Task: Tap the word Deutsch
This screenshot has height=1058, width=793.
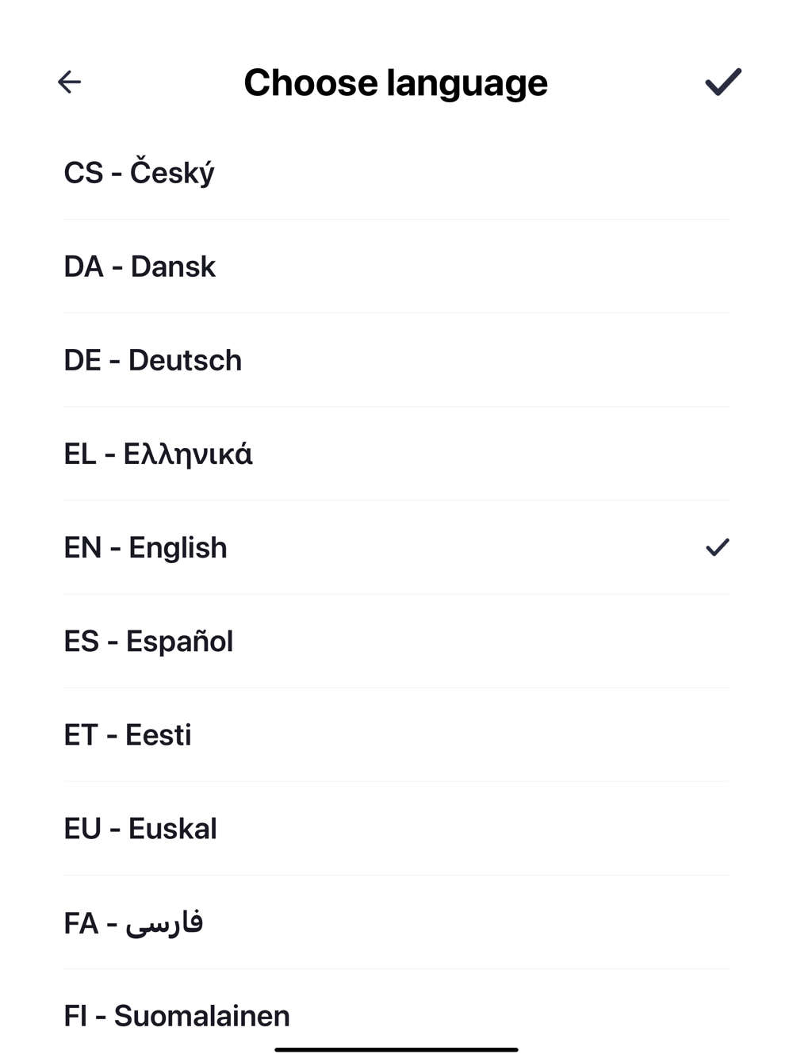Action: (185, 360)
